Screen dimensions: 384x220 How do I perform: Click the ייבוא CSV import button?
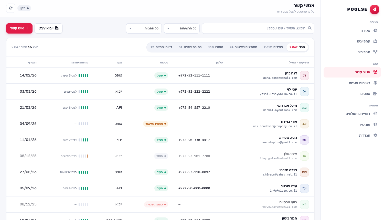coord(48,28)
